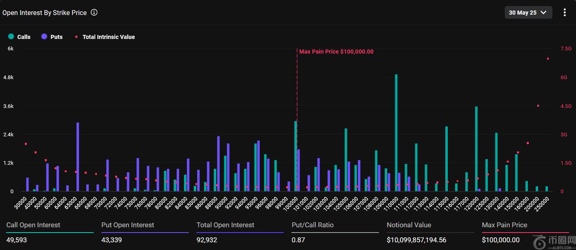Viewport: 576px width, 250px height.
Task: Click the tall put bar at strike 65000
Action: [x=78, y=157]
